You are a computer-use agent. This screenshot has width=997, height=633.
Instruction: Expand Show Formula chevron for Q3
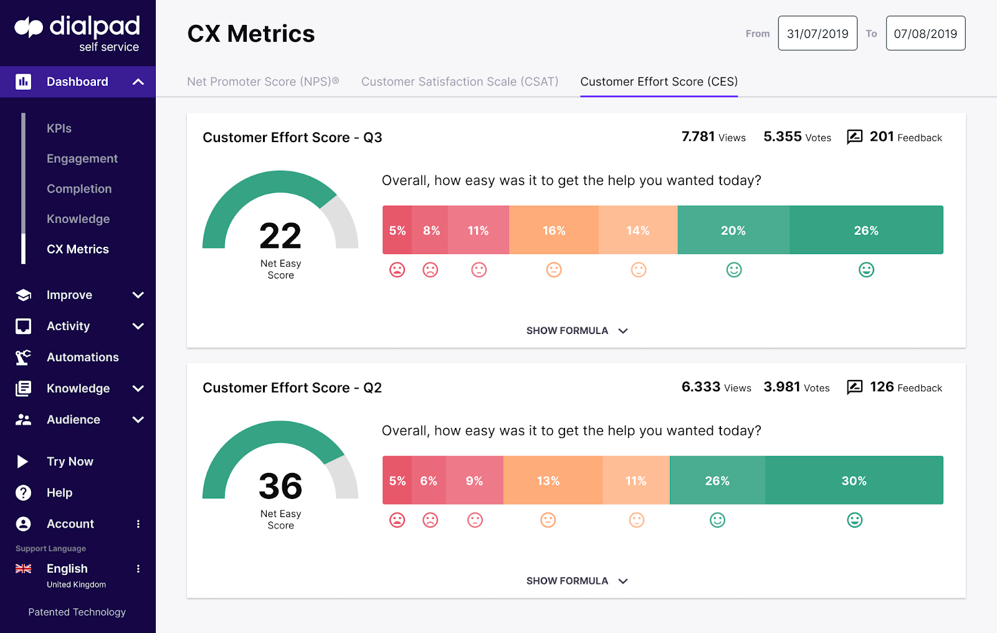coord(623,331)
